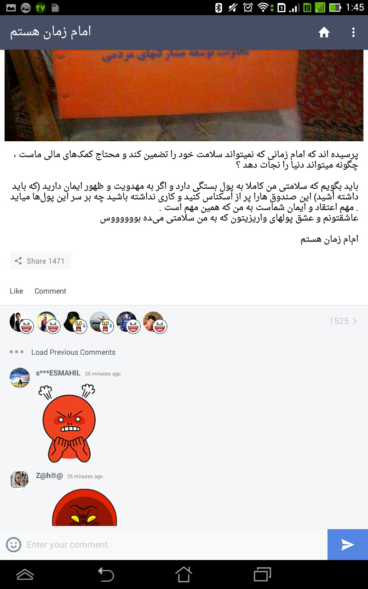Tap Android back navigation button
This screenshot has width=368, height=589.
click(x=106, y=574)
